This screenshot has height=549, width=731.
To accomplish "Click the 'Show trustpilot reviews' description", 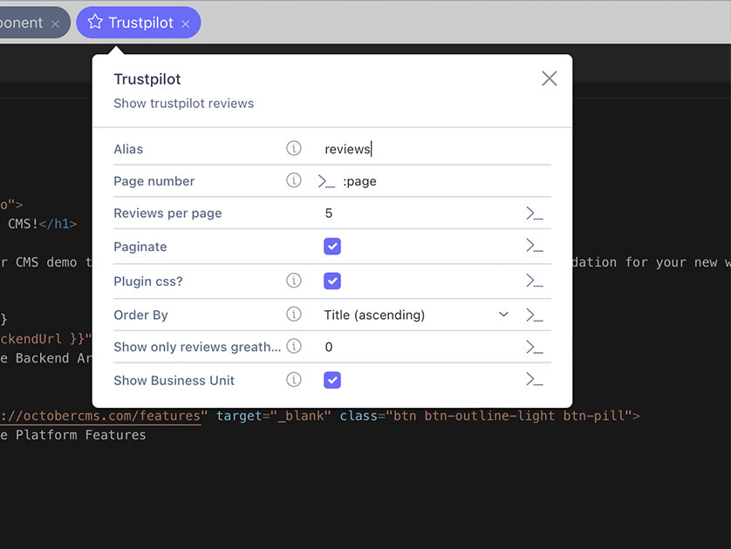I will [184, 104].
